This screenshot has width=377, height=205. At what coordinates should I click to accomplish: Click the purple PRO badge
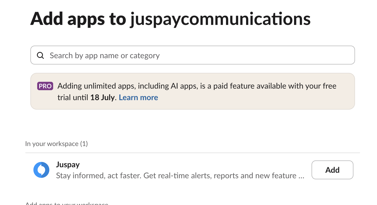pos(45,86)
